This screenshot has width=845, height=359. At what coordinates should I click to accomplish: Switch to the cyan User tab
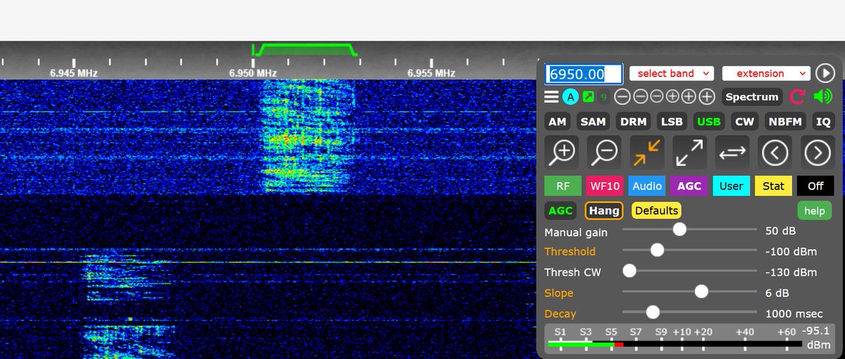(x=731, y=186)
